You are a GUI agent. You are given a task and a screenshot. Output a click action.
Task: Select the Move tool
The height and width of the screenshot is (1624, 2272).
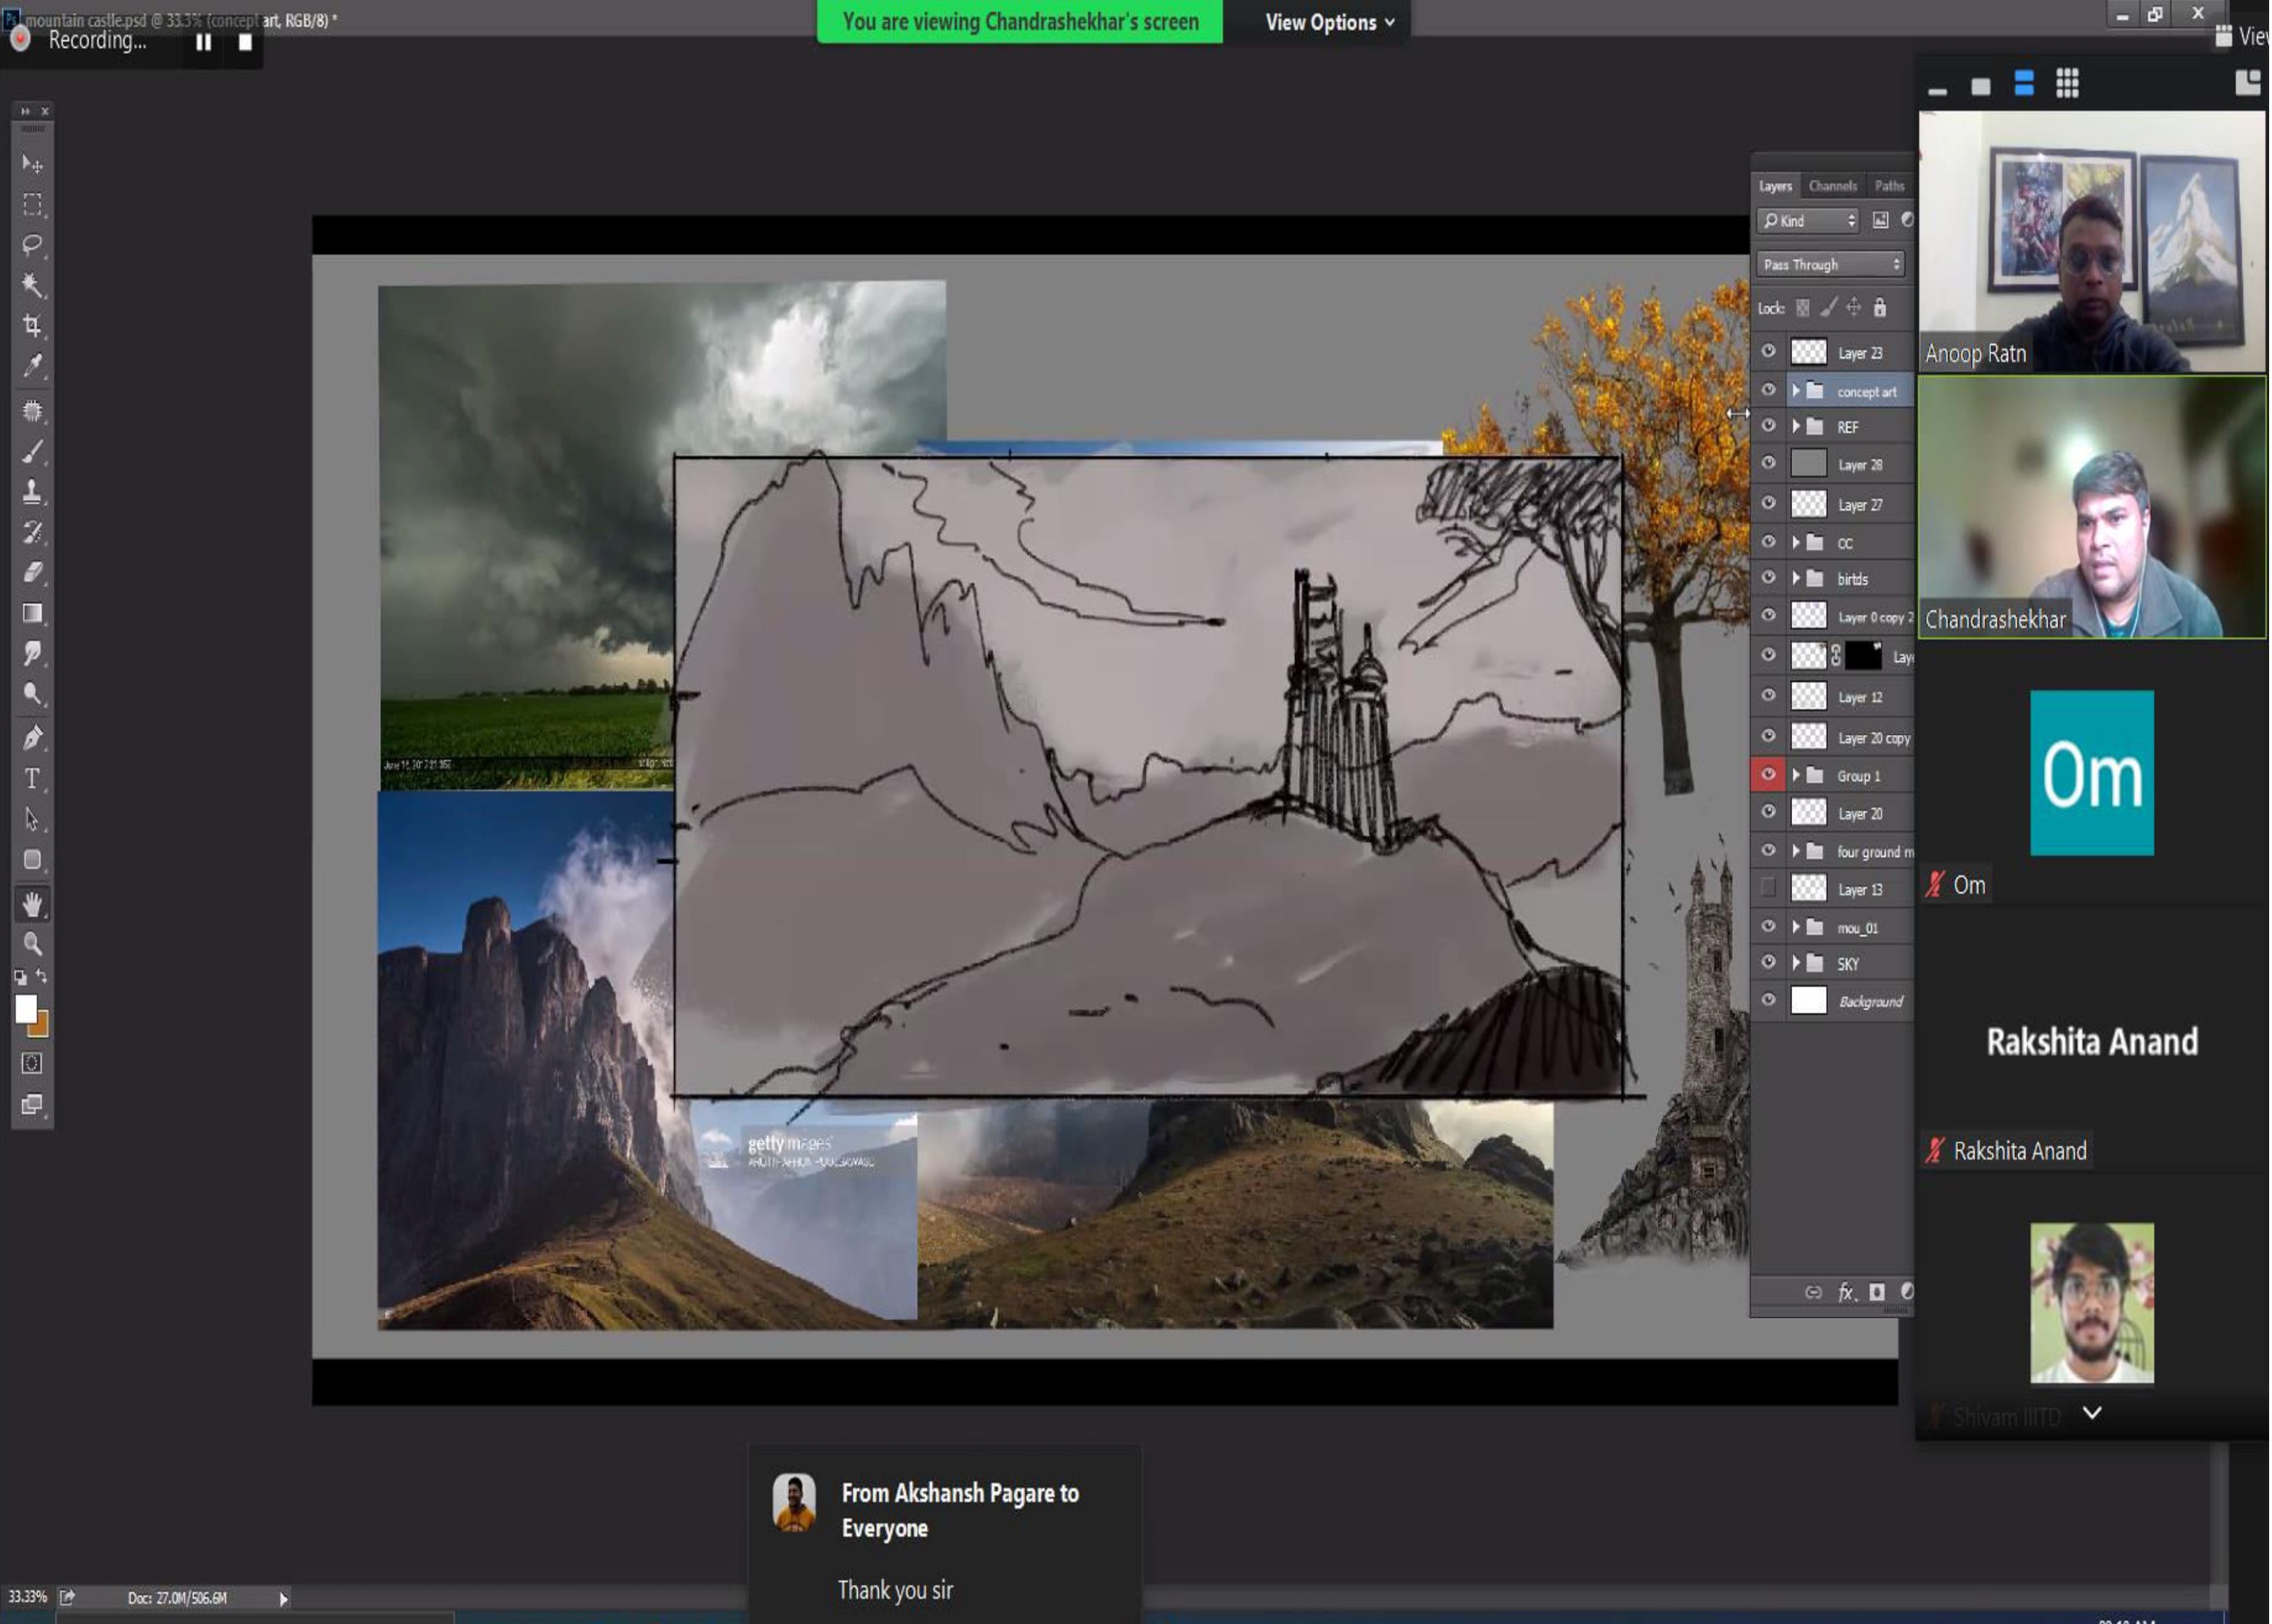point(32,163)
